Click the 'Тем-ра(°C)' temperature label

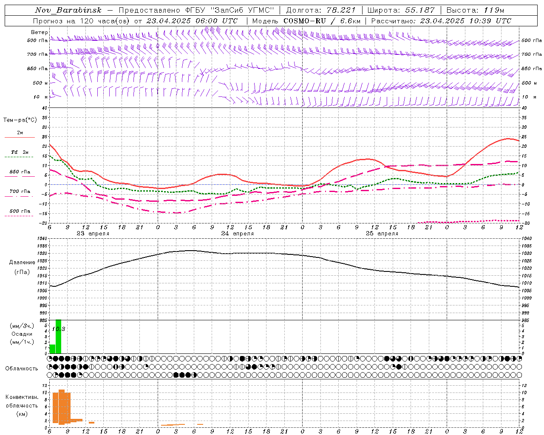20,120
